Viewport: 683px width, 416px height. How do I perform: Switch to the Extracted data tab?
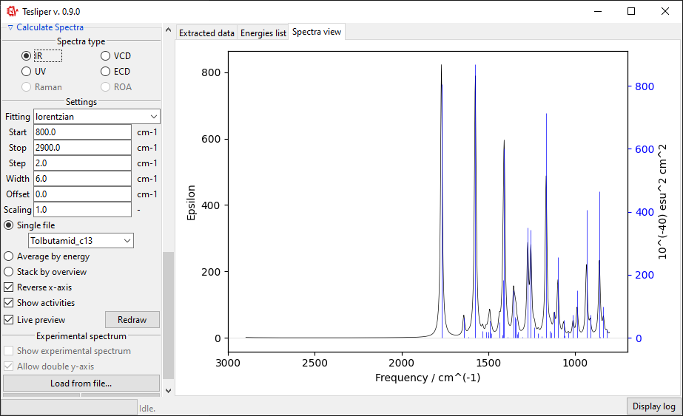[x=206, y=33]
